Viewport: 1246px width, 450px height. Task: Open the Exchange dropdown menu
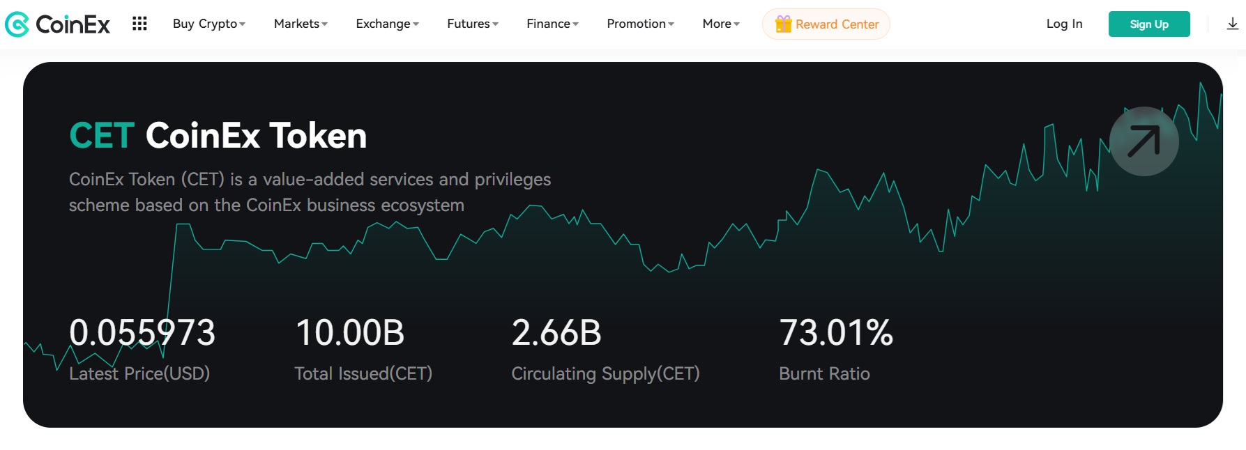click(x=388, y=24)
